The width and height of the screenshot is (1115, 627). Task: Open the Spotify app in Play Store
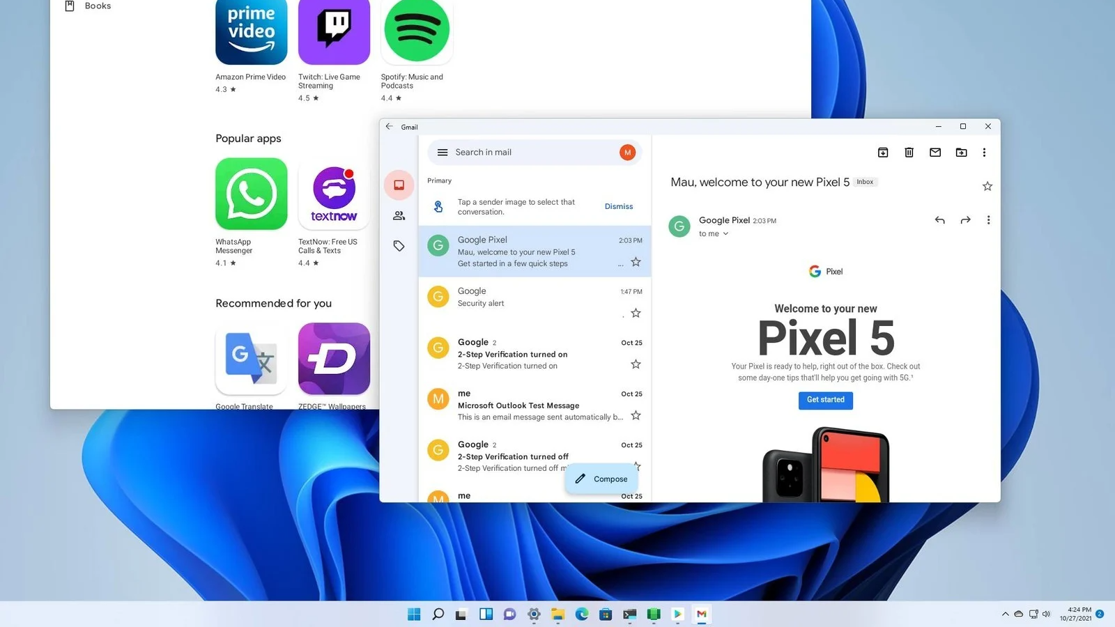pyautogui.click(x=417, y=31)
